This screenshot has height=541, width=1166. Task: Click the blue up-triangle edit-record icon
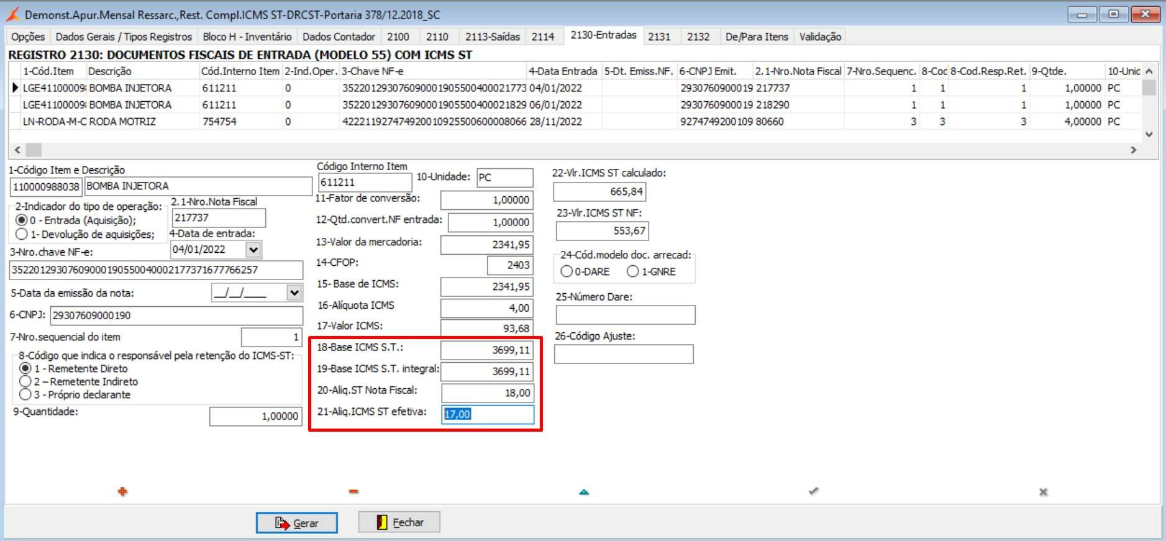tap(584, 492)
